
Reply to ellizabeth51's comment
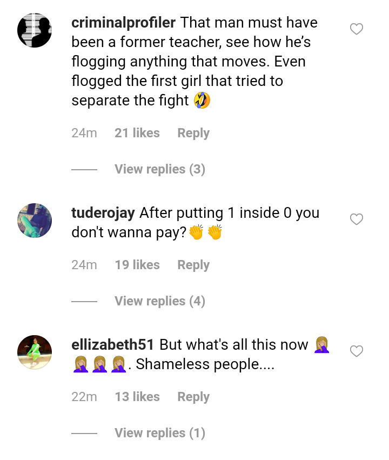coord(193,397)
